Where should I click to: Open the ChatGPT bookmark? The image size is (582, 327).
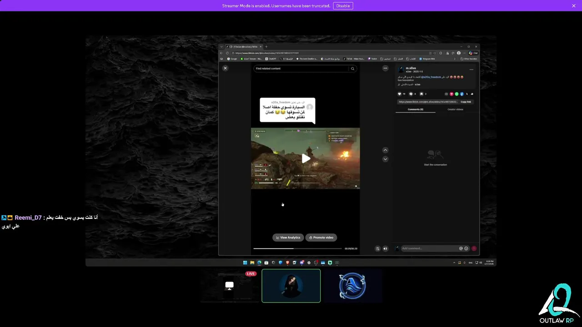tap(271, 59)
